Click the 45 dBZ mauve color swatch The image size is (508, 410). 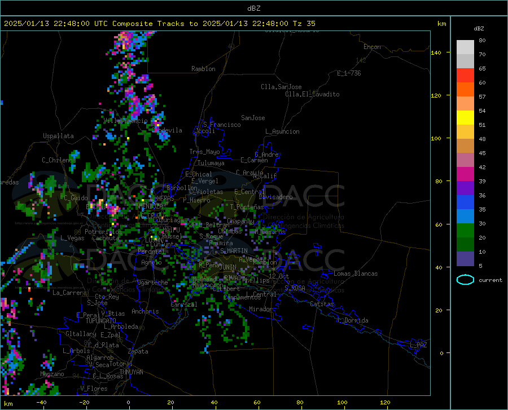[x=465, y=160]
